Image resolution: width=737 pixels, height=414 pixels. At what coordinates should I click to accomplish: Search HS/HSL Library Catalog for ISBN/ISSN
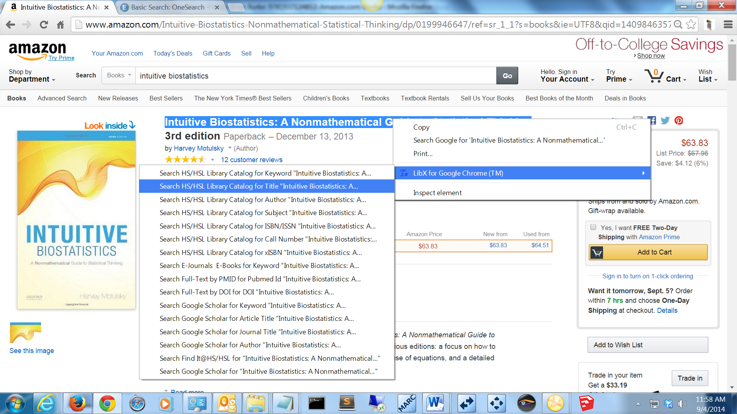tap(267, 226)
